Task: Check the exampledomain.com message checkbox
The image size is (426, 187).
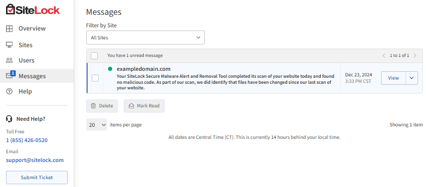Action: point(95,78)
